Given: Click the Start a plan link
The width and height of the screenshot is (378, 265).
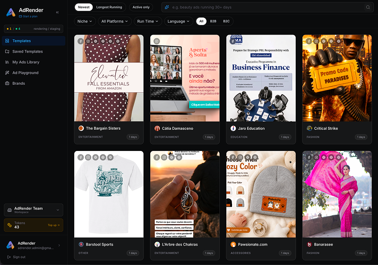Looking at the screenshot, I should click(28, 17).
